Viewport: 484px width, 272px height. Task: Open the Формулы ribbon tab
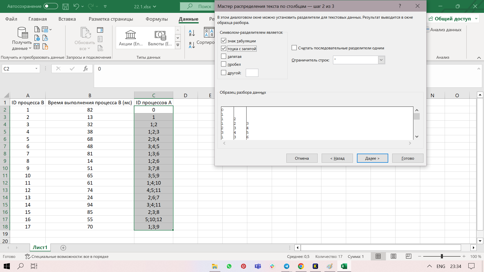pos(157,19)
